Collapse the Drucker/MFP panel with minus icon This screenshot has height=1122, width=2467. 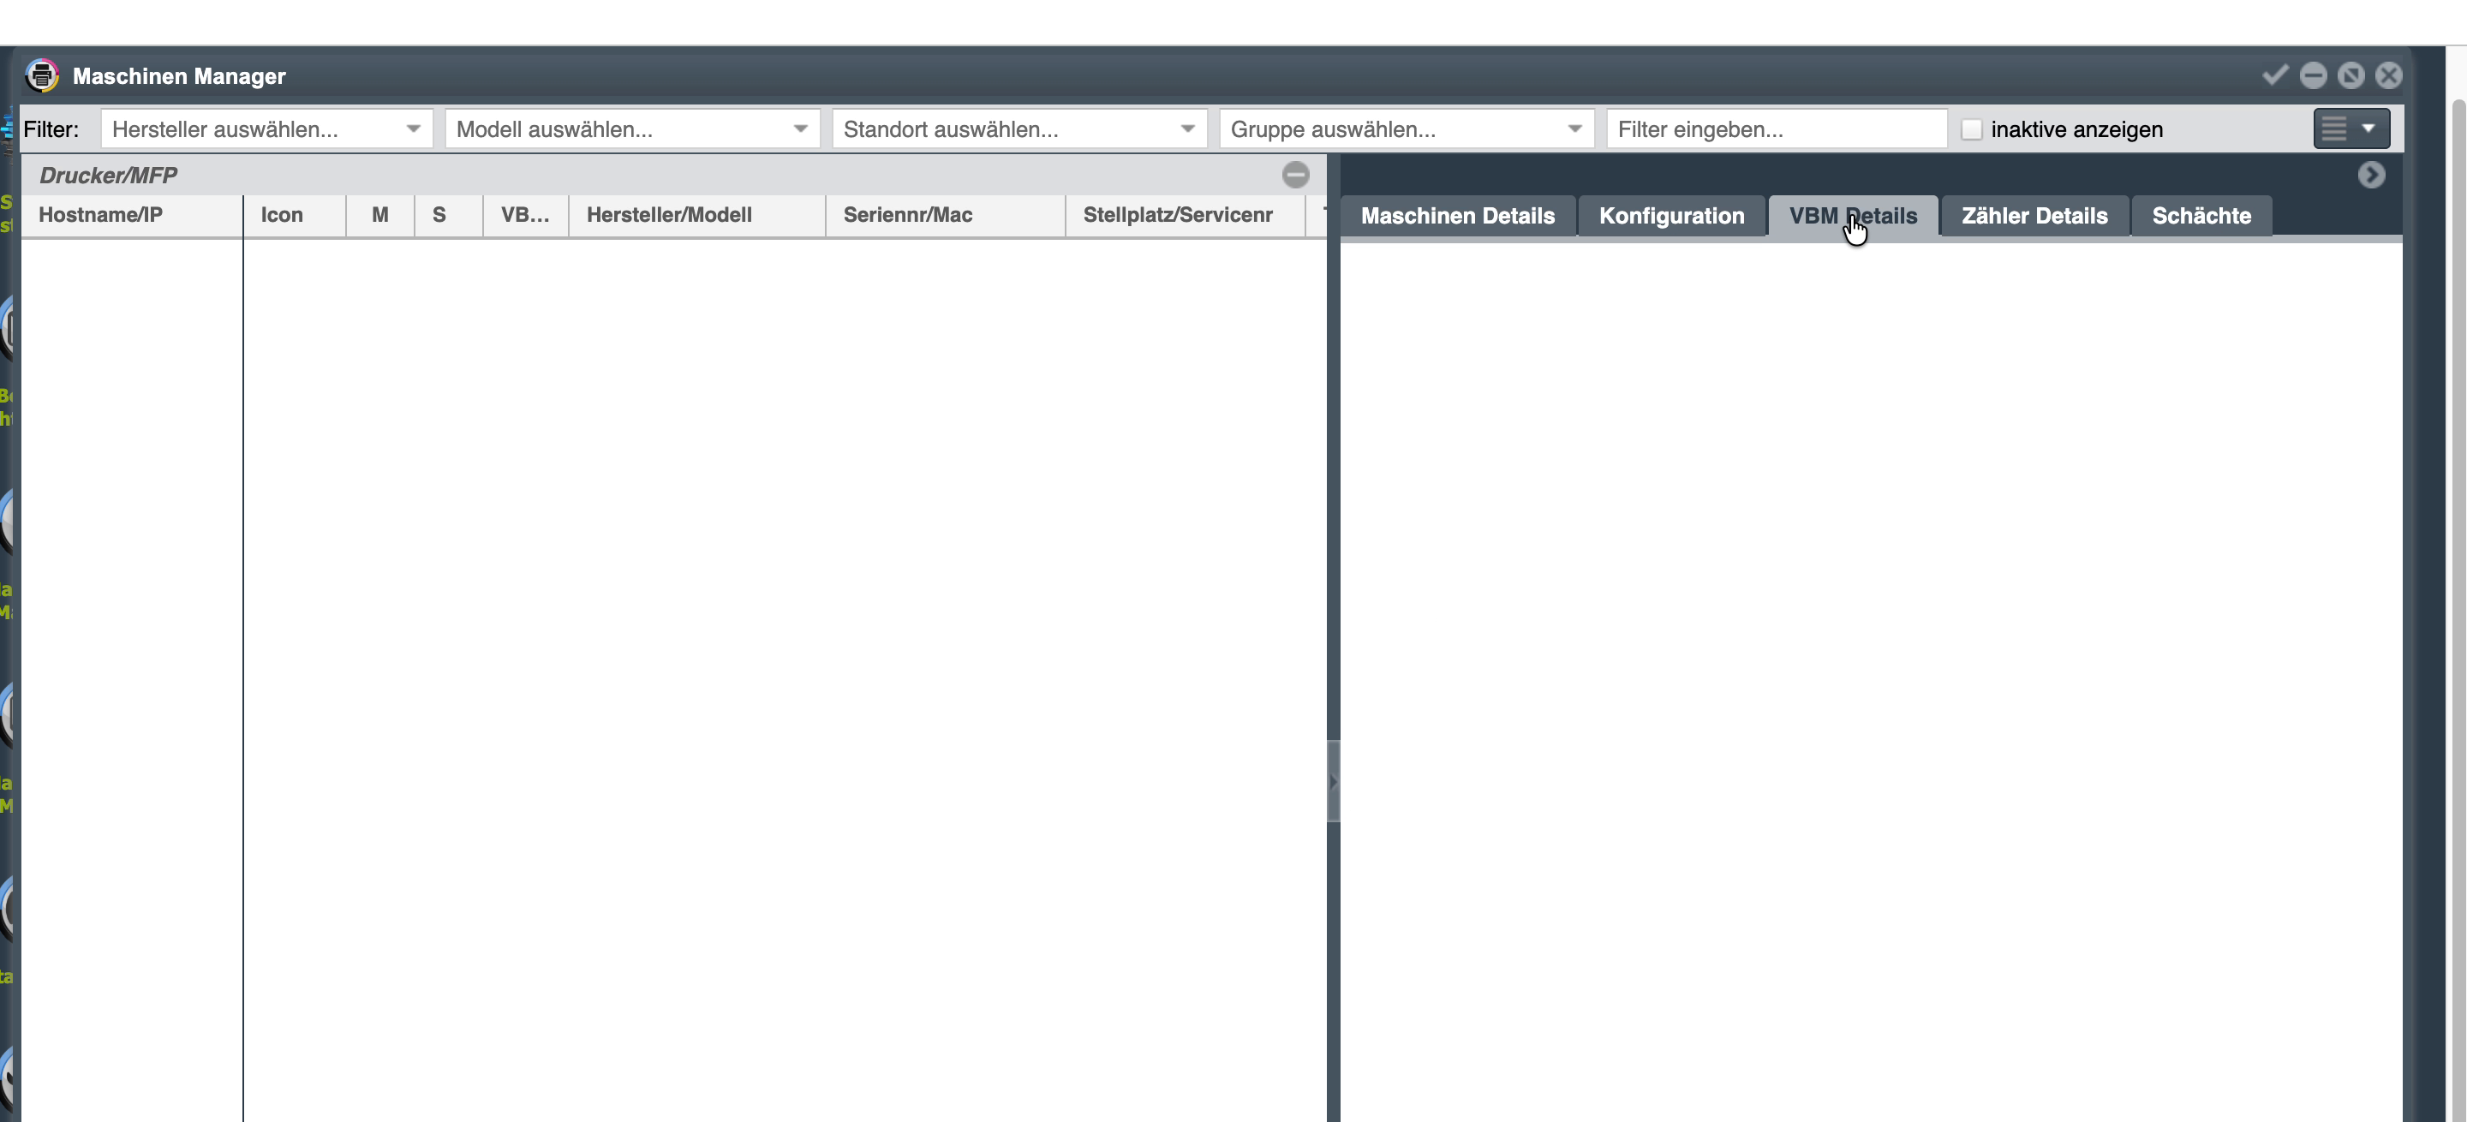(x=1295, y=174)
